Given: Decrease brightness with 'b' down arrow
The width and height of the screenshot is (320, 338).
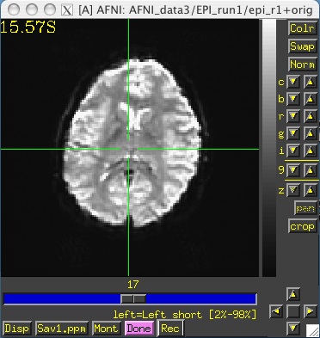Looking at the screenshot, I should [x=293, y=99].
